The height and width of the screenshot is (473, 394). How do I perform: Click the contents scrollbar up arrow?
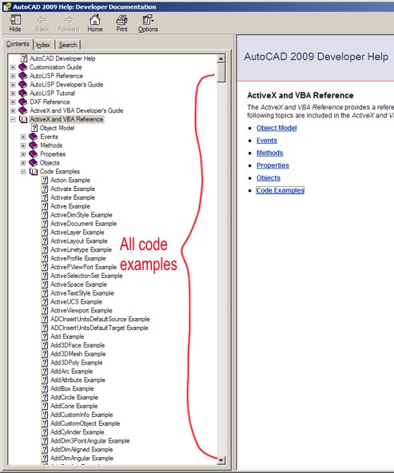[x=221, y=59]
